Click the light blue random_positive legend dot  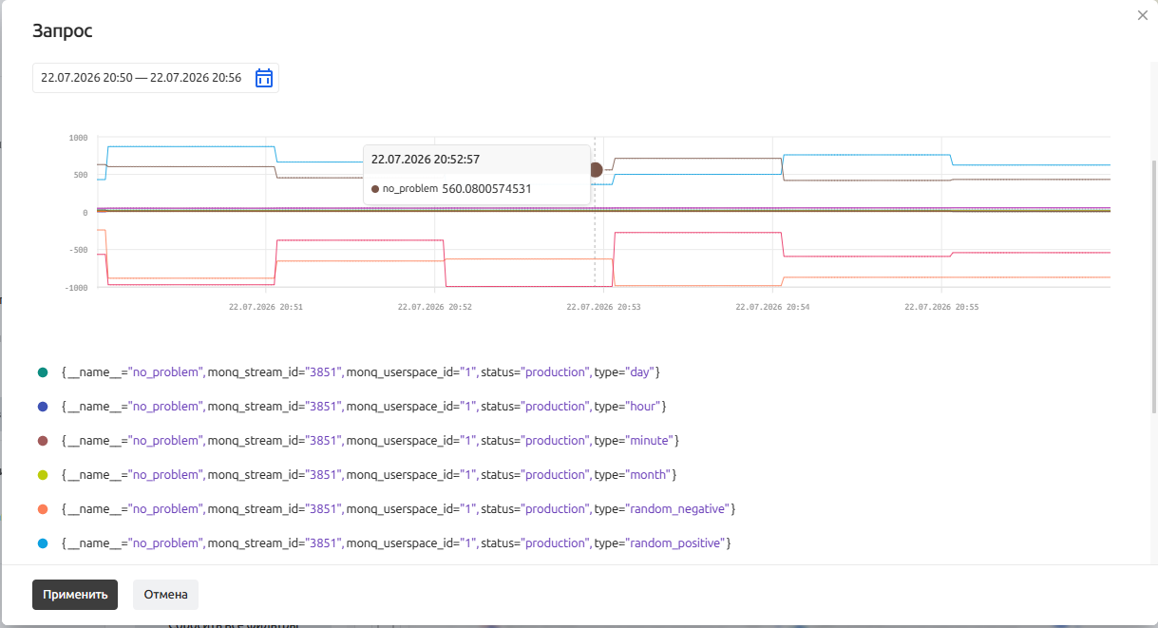point(42,543)
